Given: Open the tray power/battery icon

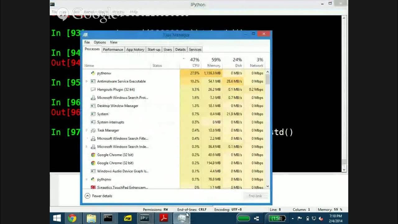Looking at the screenshot, I should (x=308, y=218).
